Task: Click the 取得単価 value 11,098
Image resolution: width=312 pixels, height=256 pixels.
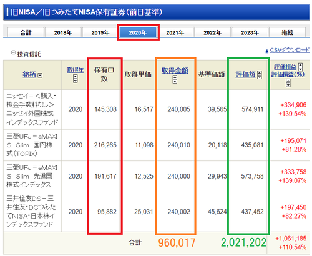Action: [144, 145]
